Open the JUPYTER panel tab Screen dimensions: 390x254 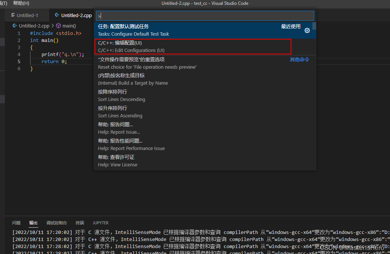point(100,222)
